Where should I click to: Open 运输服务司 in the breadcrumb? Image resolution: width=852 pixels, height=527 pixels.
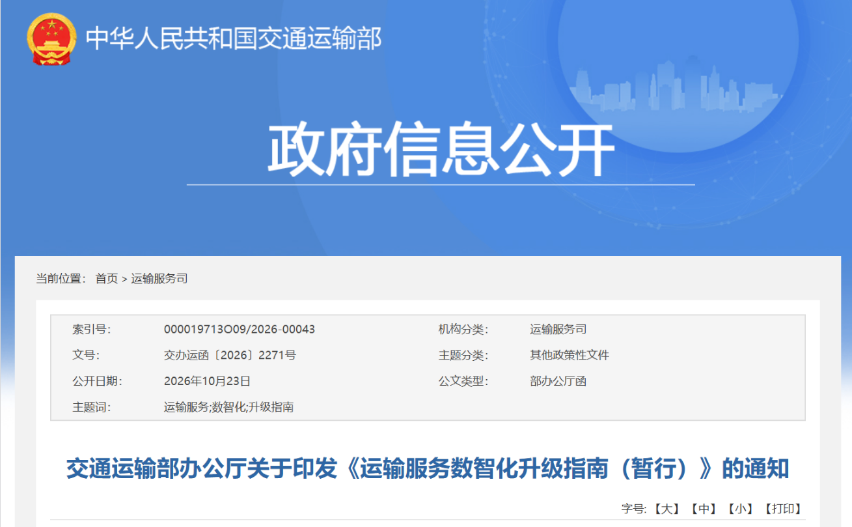coord(159,279)
